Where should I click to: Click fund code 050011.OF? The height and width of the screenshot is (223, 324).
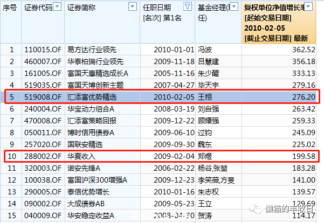43,133
